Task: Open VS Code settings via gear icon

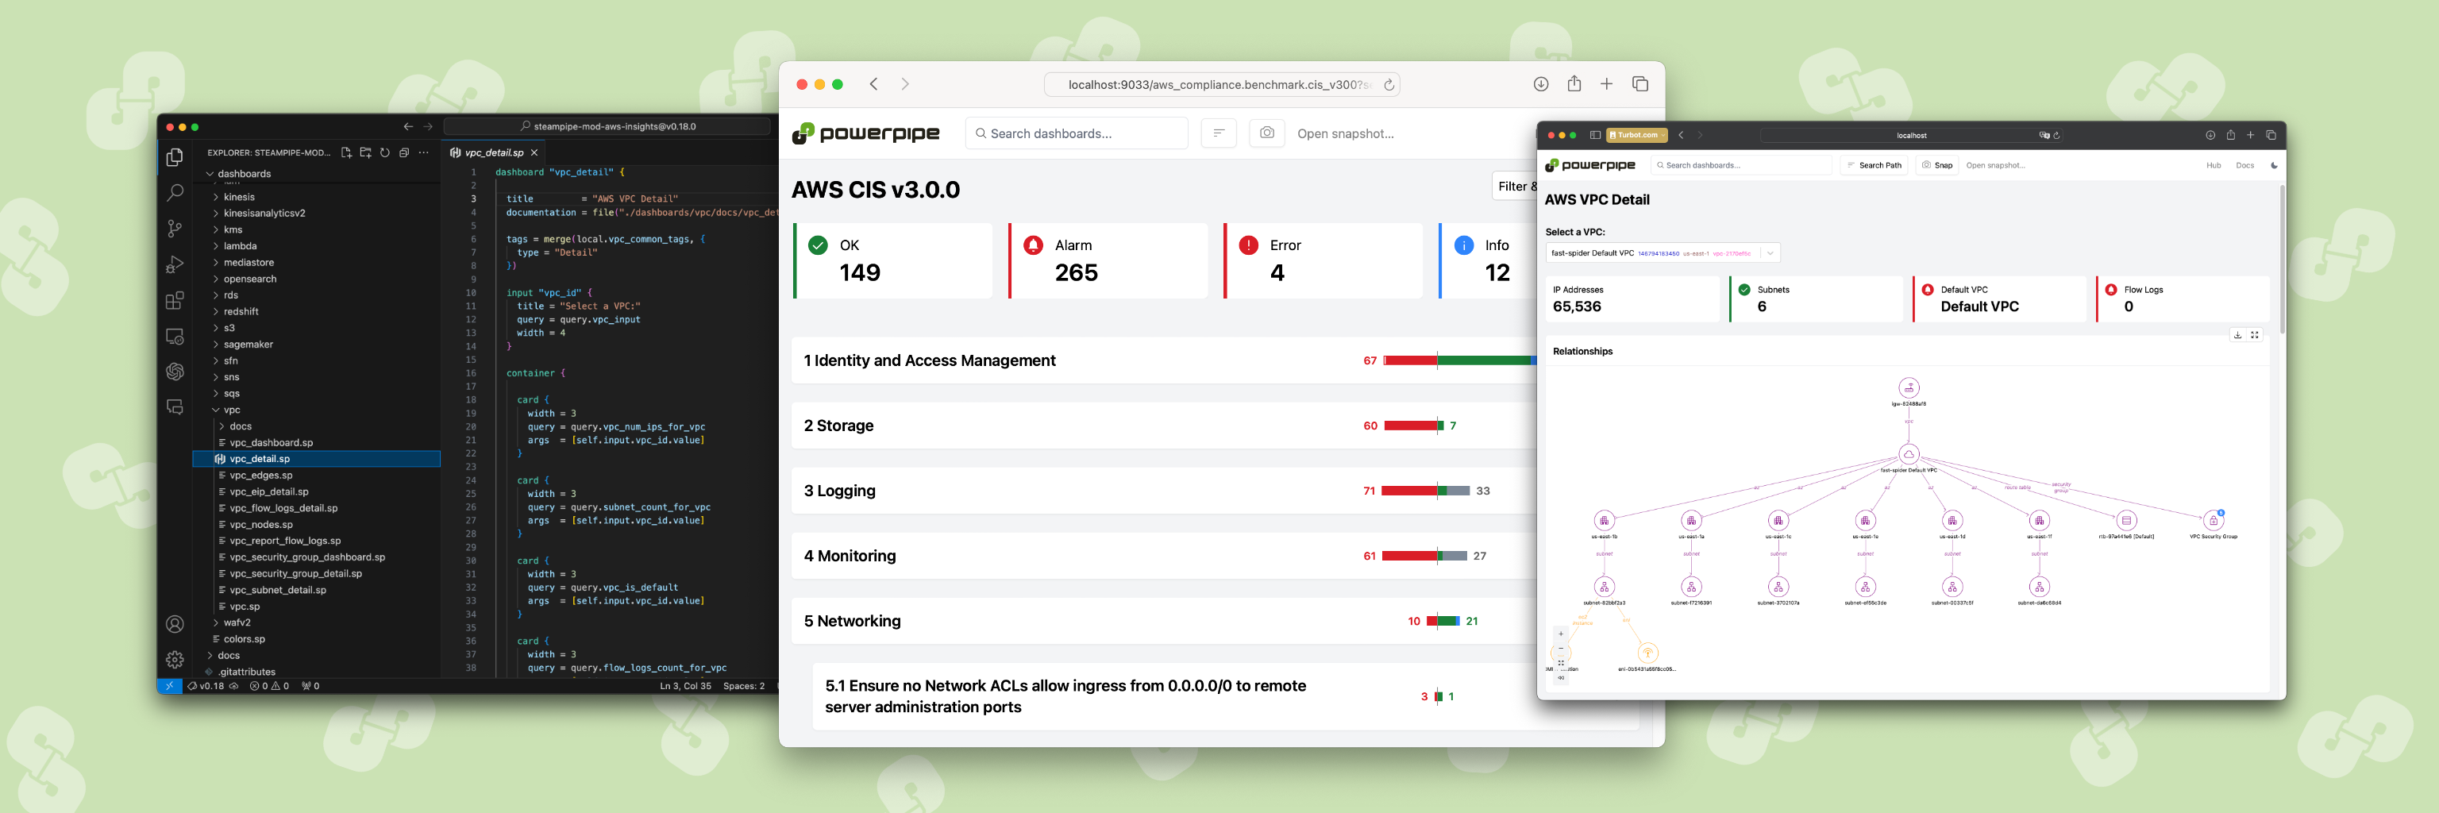Action: tap(175, 659)
